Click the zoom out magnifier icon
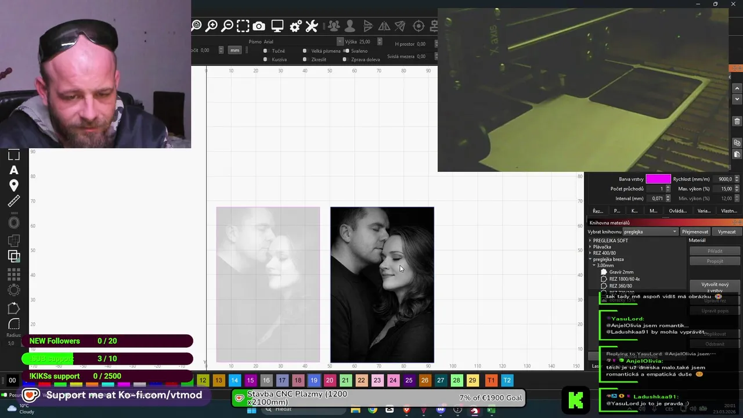743x418 pixels. 228,26
